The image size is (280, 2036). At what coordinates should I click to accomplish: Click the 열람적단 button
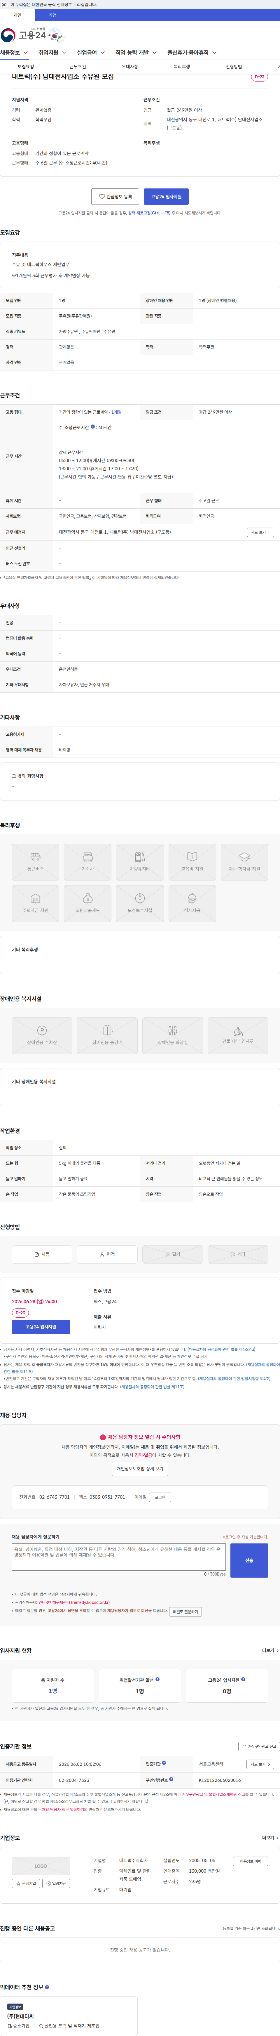(x=56, y=1883)
